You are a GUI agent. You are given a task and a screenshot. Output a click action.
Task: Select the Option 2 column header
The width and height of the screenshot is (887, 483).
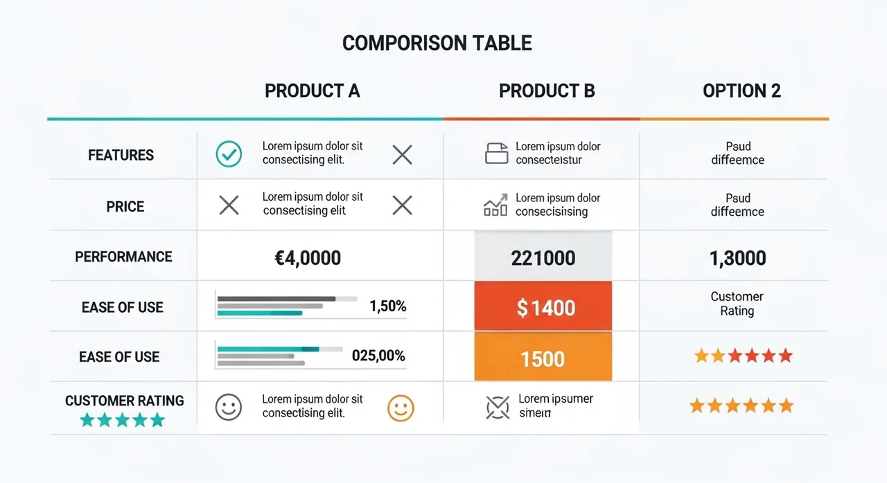tap(741, 91)
